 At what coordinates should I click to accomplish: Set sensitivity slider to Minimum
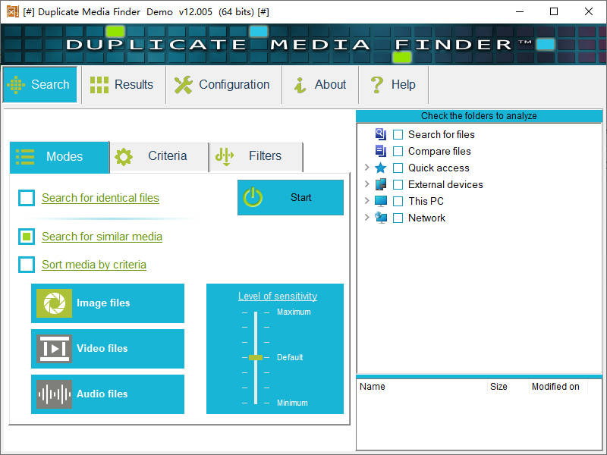[x=256, y=403]
